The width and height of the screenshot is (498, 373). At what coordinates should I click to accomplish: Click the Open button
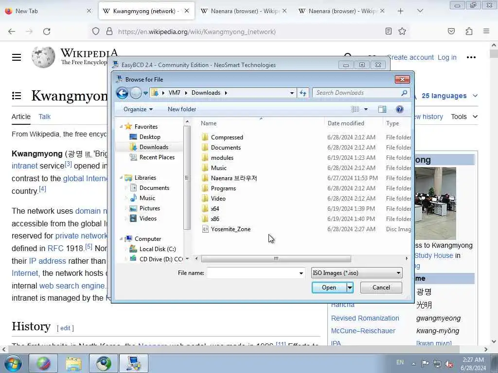[x=329, y=288]
